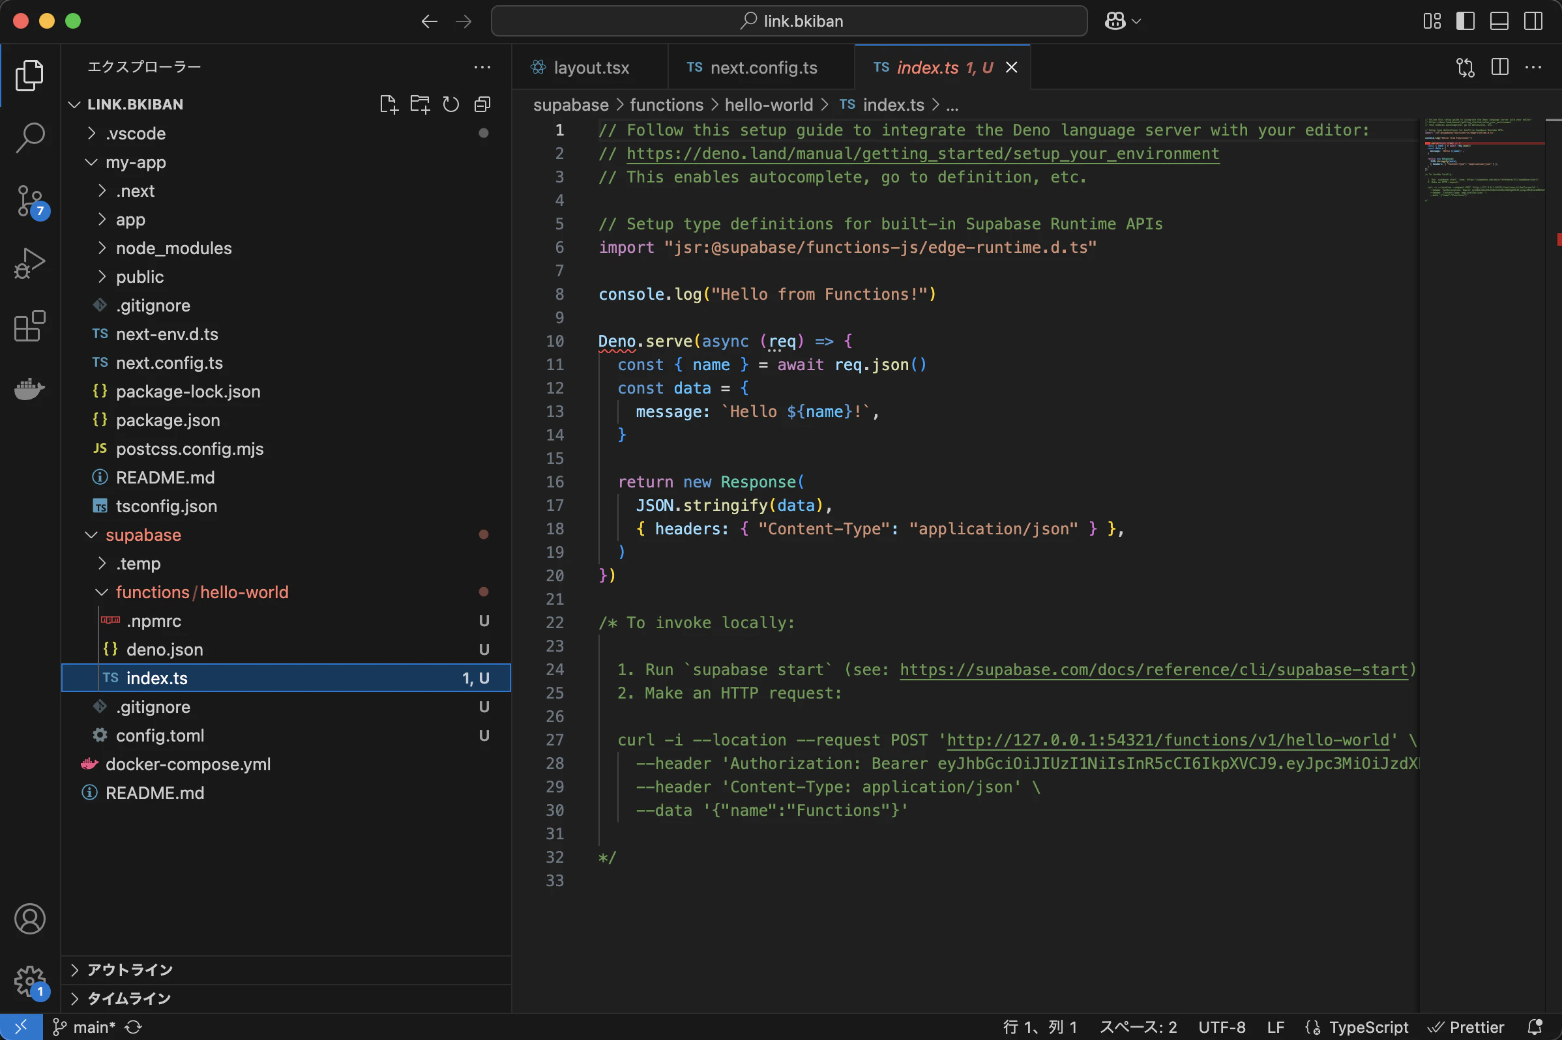Create a new file in LINK.BKIBAN
The image size is (1562, 1040).
(389, 104)
